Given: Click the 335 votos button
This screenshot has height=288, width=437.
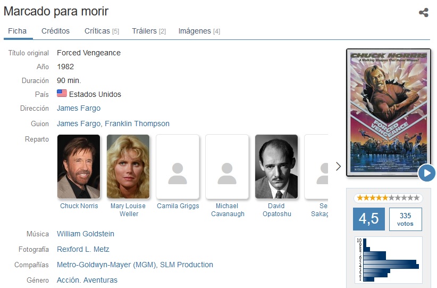Looking at the screenshot, I should (405, 219).
